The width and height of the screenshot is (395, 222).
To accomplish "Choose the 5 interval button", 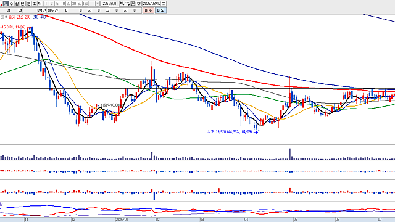I will (57, 4).
